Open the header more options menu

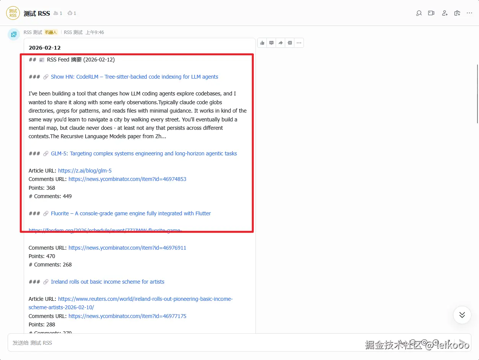(x=470, y=13)
